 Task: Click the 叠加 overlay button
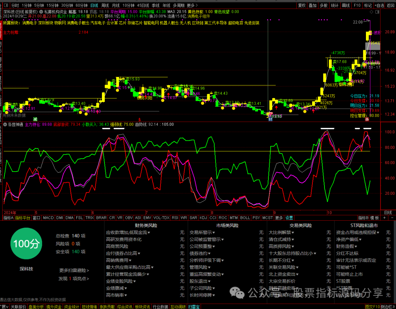[313, 5]
